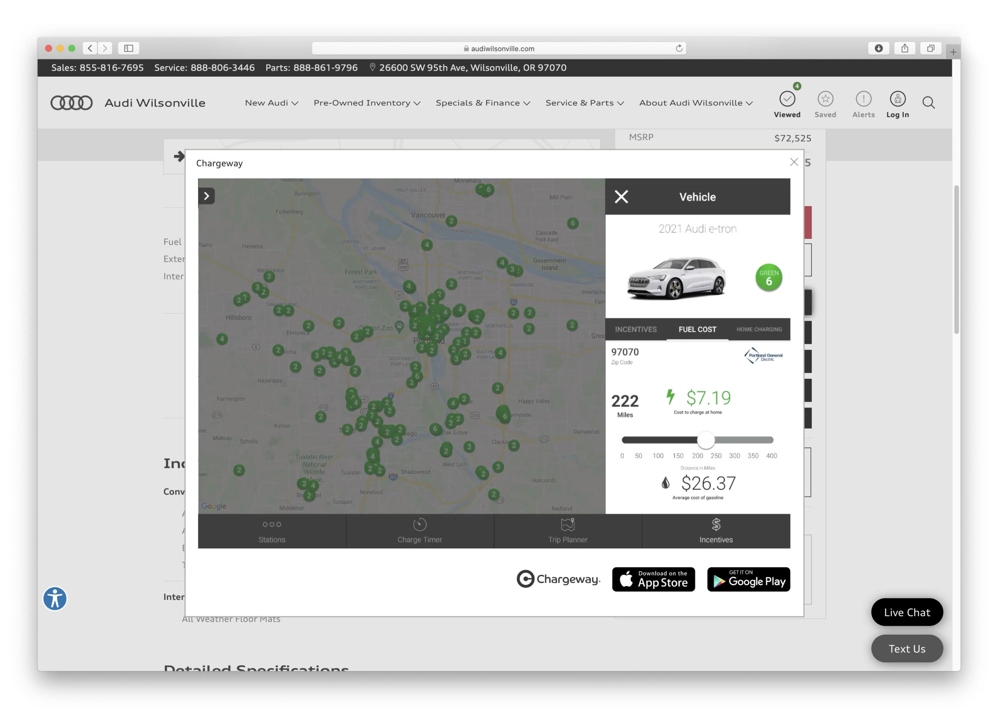Open the Incentives section in bottom bar
The image size is (998, 715).
(x=716, y=531)
